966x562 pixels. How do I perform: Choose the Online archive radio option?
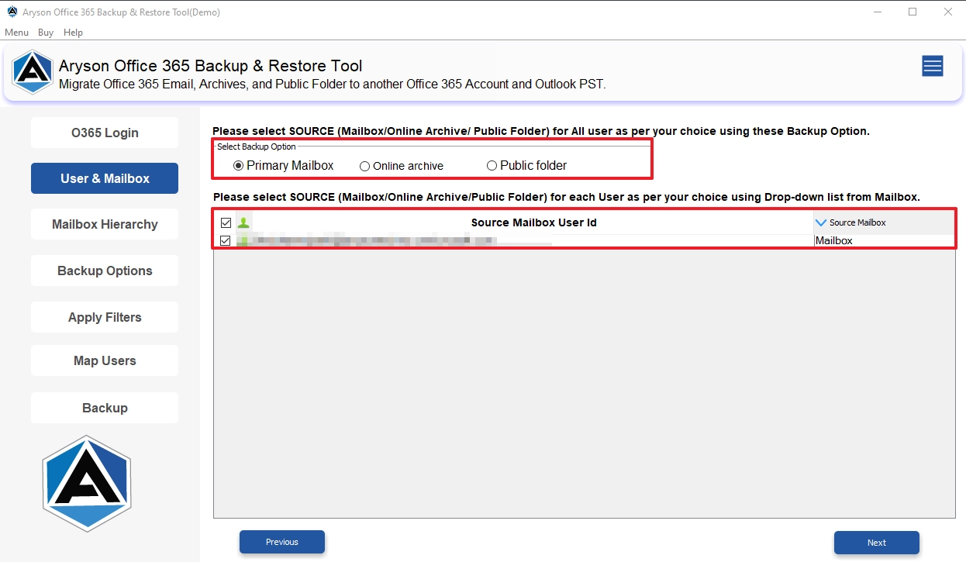point(402,166)
